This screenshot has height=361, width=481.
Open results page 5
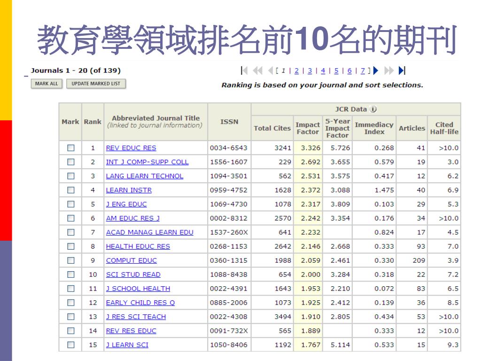336,71
